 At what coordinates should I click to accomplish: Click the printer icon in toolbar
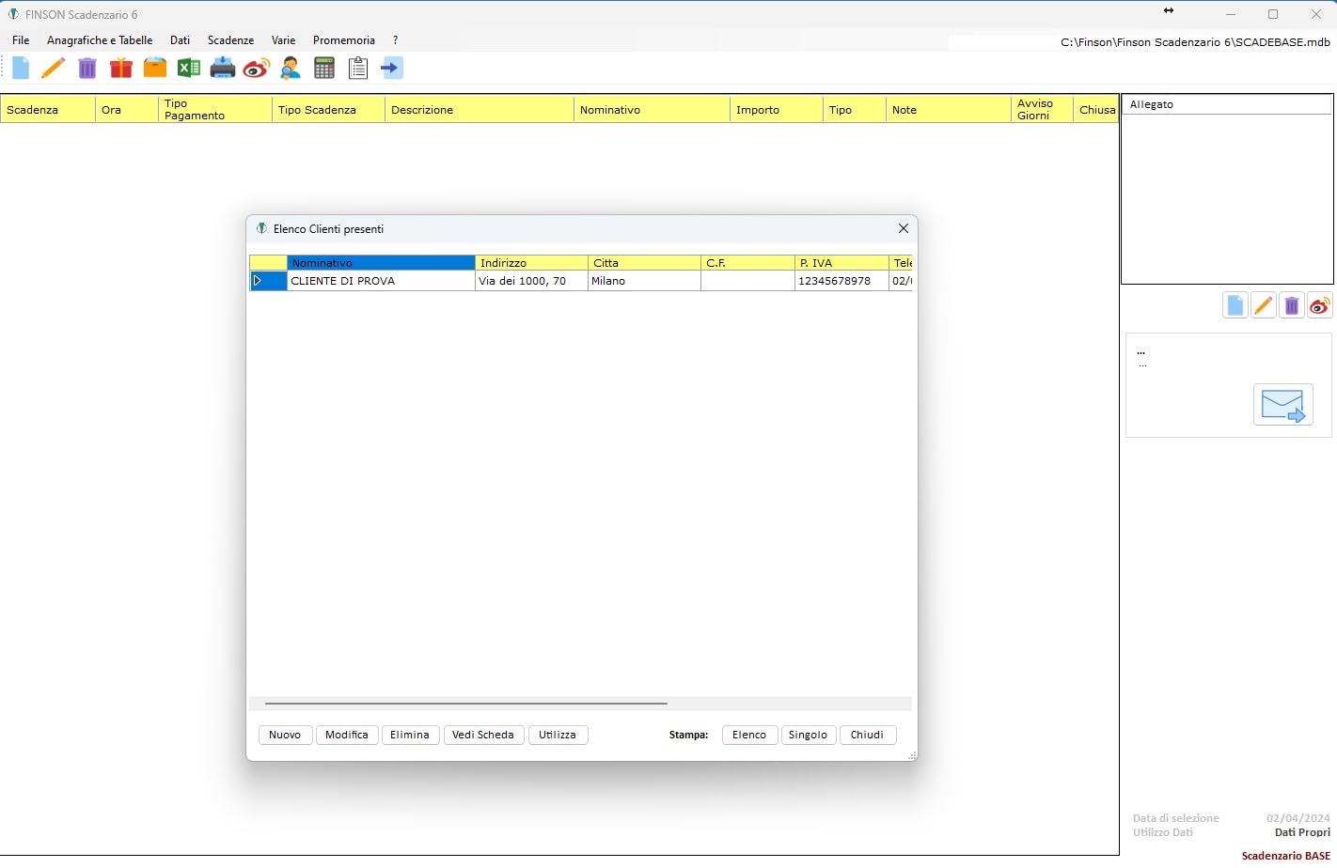coord(223,68)
